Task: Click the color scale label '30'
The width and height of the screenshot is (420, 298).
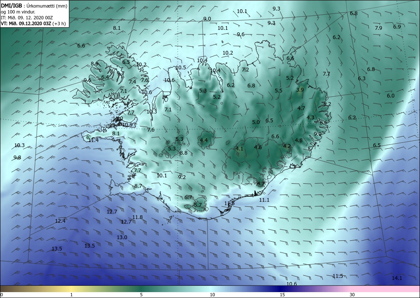Action: coord(352,295)
